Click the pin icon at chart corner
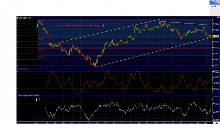This screenshot has width=220, height=132. click(216, 123)
